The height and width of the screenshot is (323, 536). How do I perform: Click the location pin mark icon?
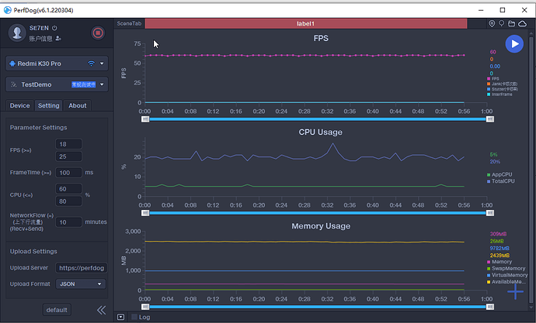tap(492, 23)
